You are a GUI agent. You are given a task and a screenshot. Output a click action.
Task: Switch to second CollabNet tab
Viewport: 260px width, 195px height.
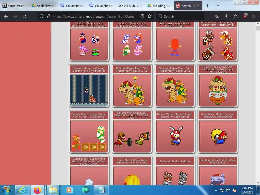point(101,6)
